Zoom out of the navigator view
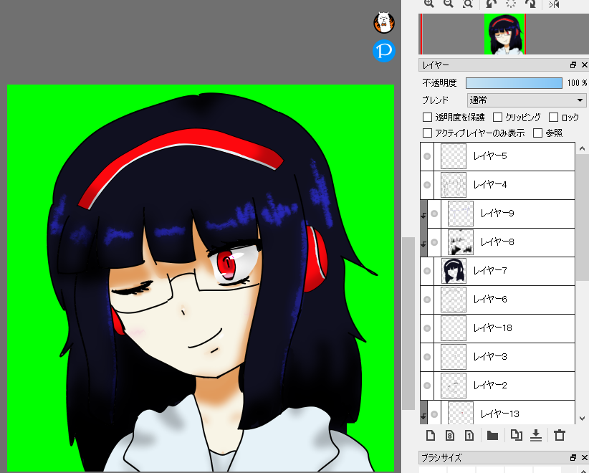 coord(448,4)
